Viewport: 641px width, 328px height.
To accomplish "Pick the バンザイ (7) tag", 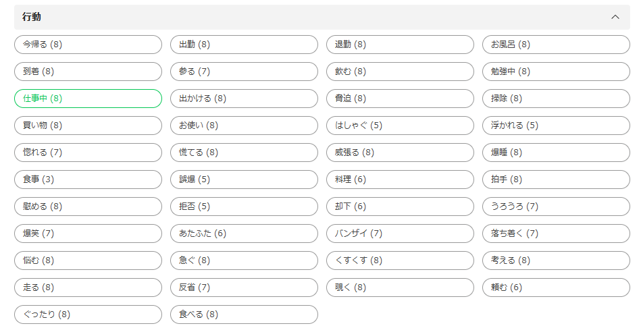I will pos(400,234).
